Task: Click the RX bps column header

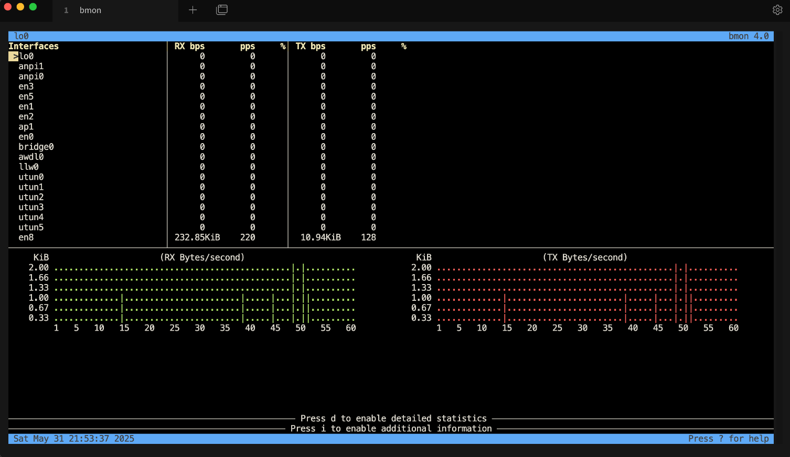Action: [189, 46]
